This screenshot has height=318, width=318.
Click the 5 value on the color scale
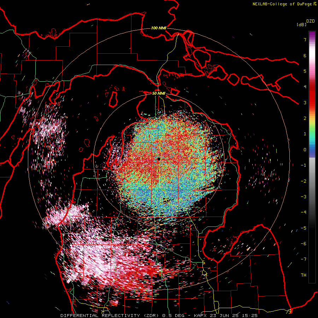tap(305, 71)
